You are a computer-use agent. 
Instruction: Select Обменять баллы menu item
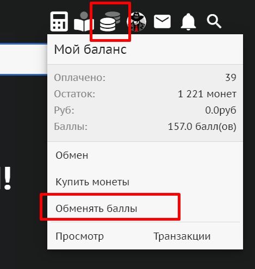96,208
